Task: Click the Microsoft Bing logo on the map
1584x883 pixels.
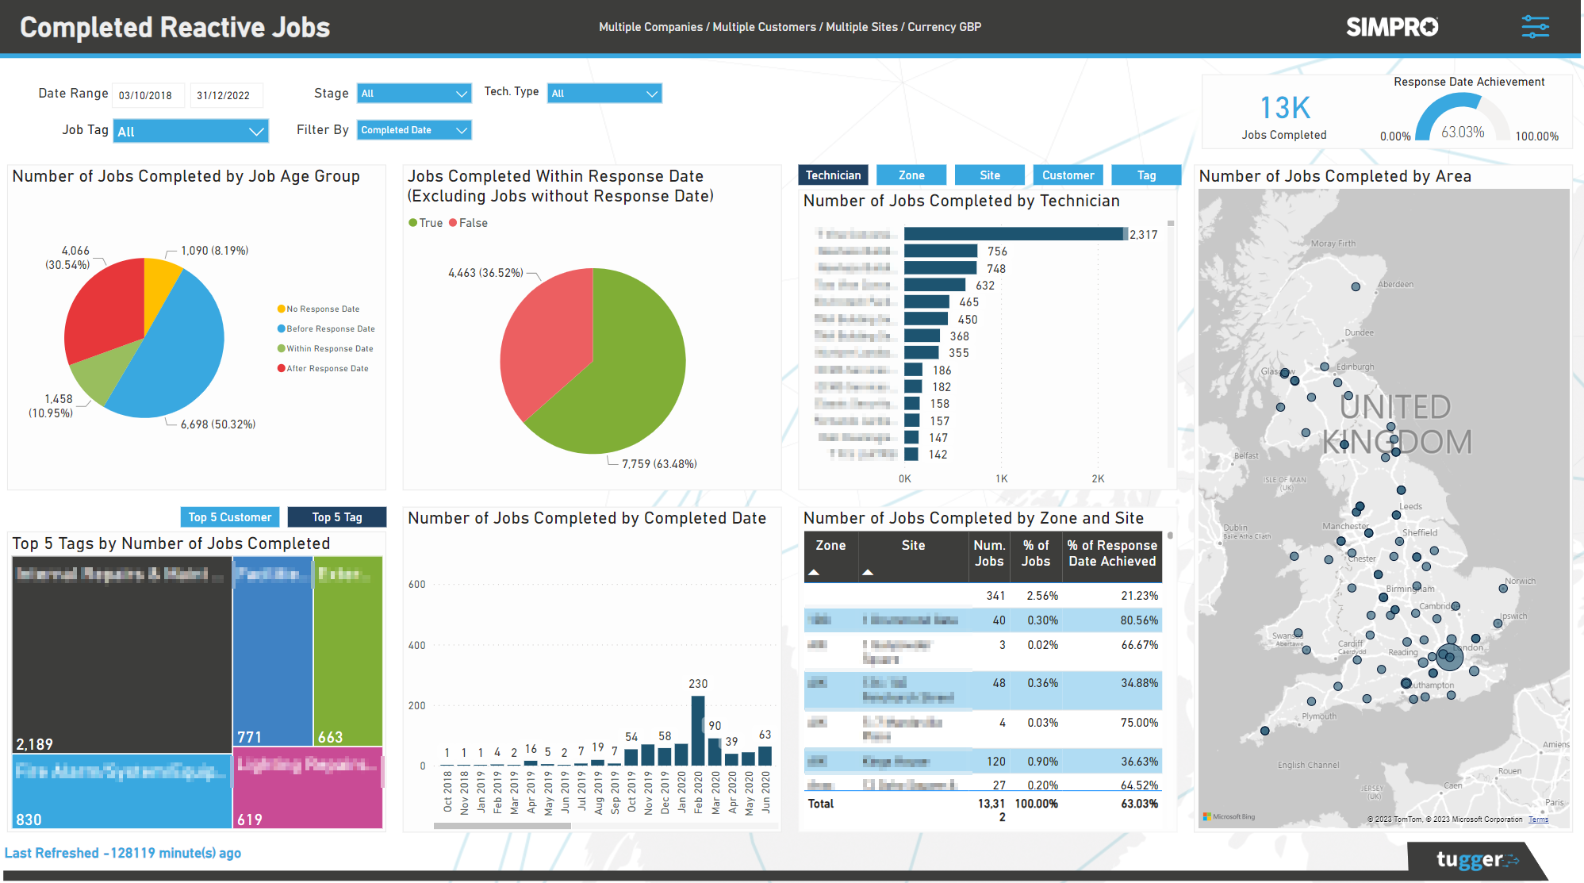Action: (x=1229, y=818)
